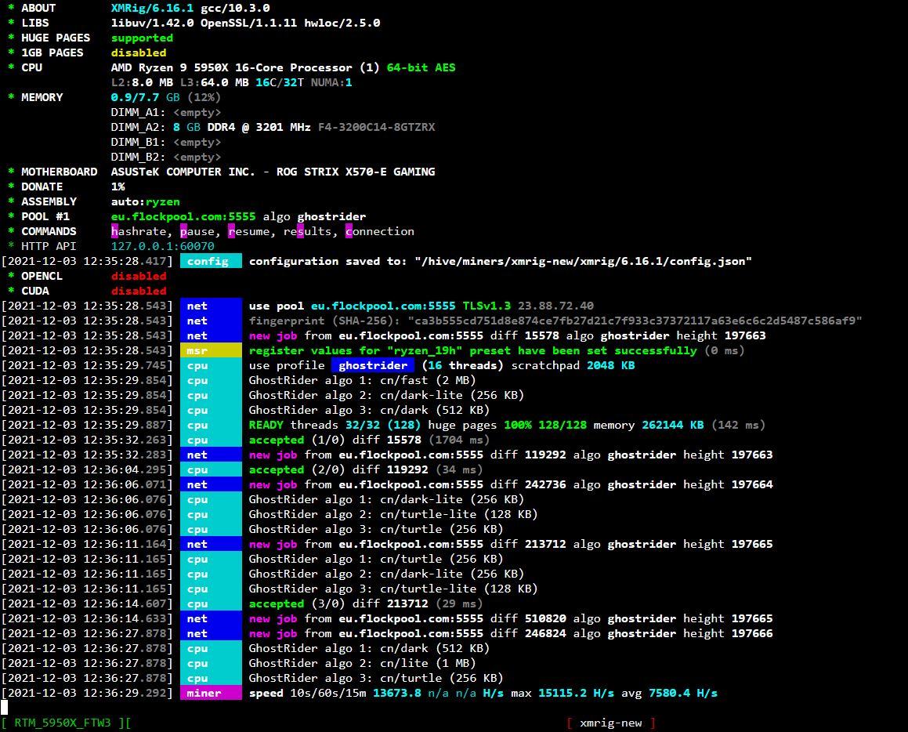This screenshot has width=908, height=732.
Task: Click the red OPENCL 'disabled' value
Action: click(139, 276)
